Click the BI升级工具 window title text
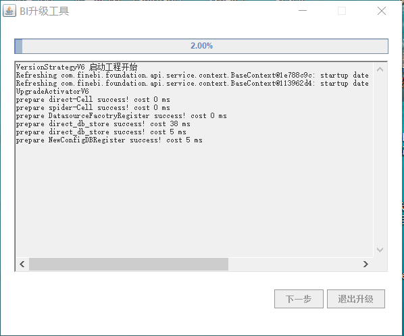This screenshot has height=336, width=404. click(45, 11)
